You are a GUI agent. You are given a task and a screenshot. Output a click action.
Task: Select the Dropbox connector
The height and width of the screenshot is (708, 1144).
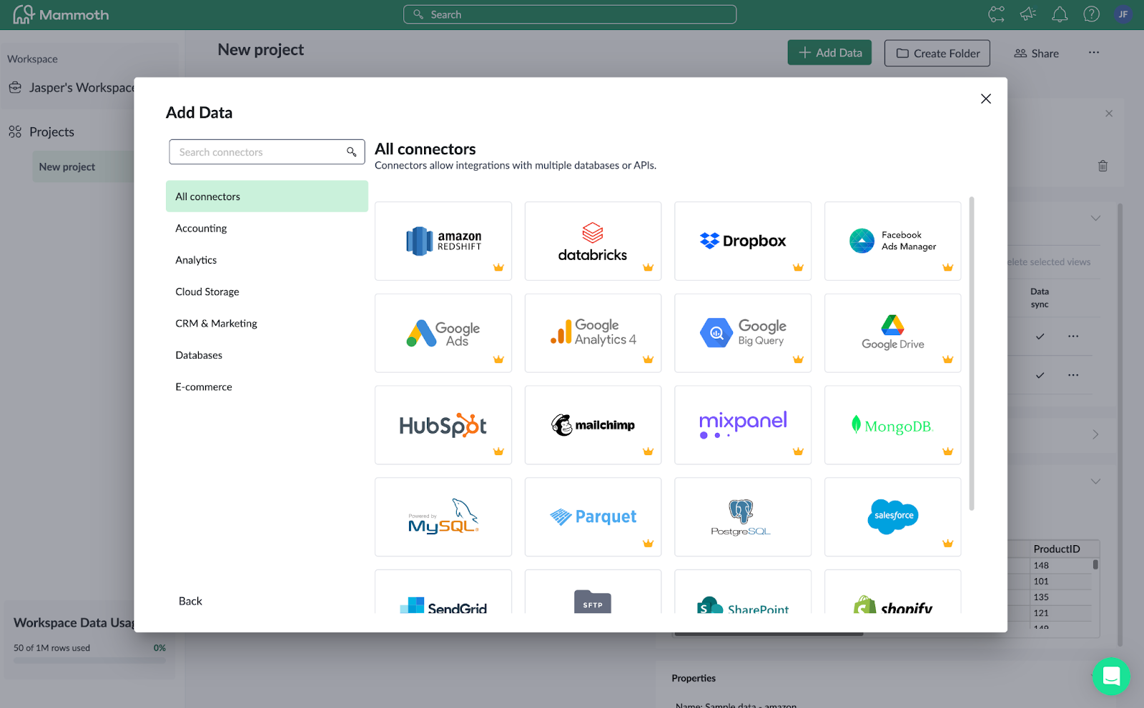coord(743,241)
